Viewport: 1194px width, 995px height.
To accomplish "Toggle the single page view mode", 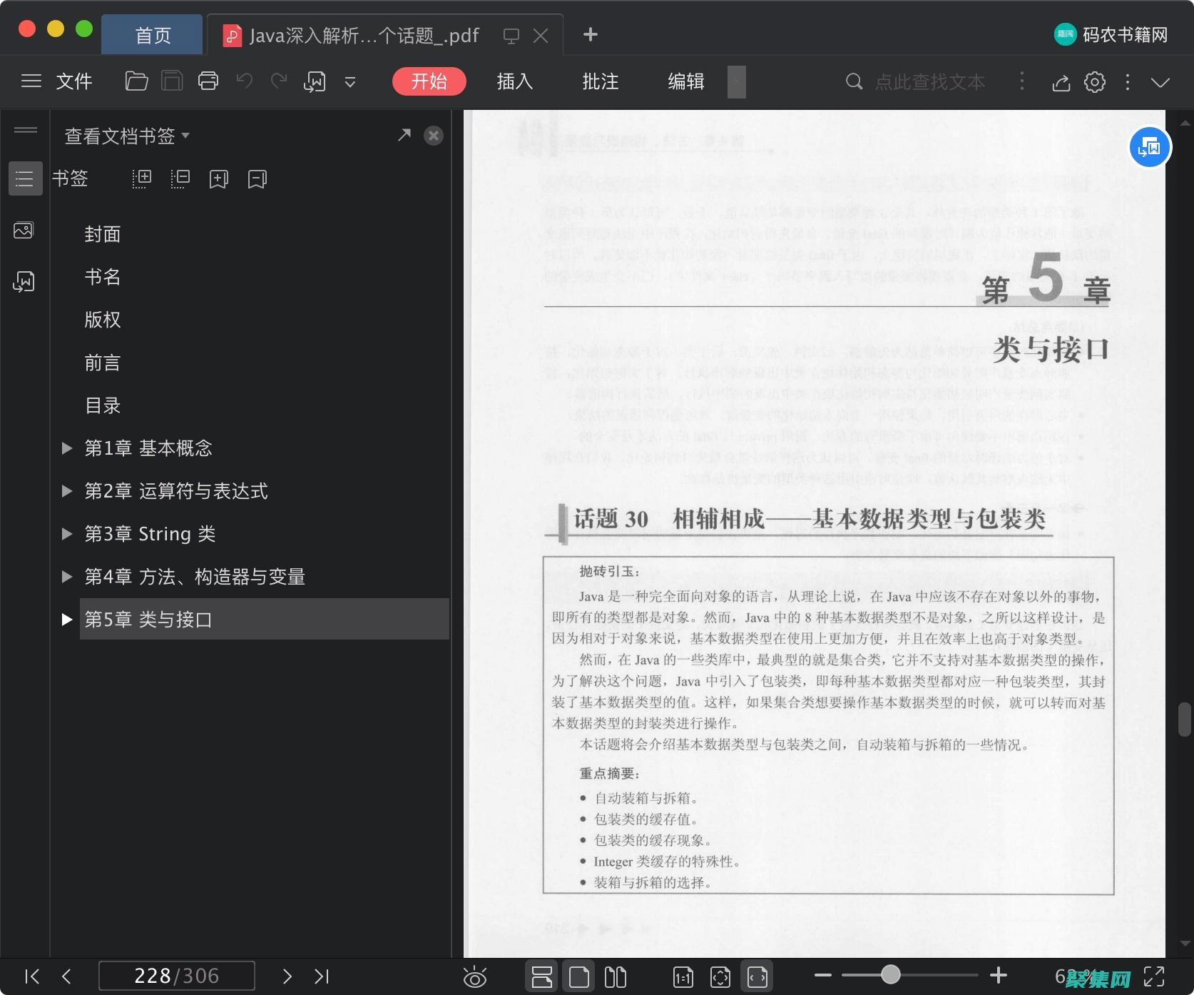I will pyautogui.click(x=579, y=976).
